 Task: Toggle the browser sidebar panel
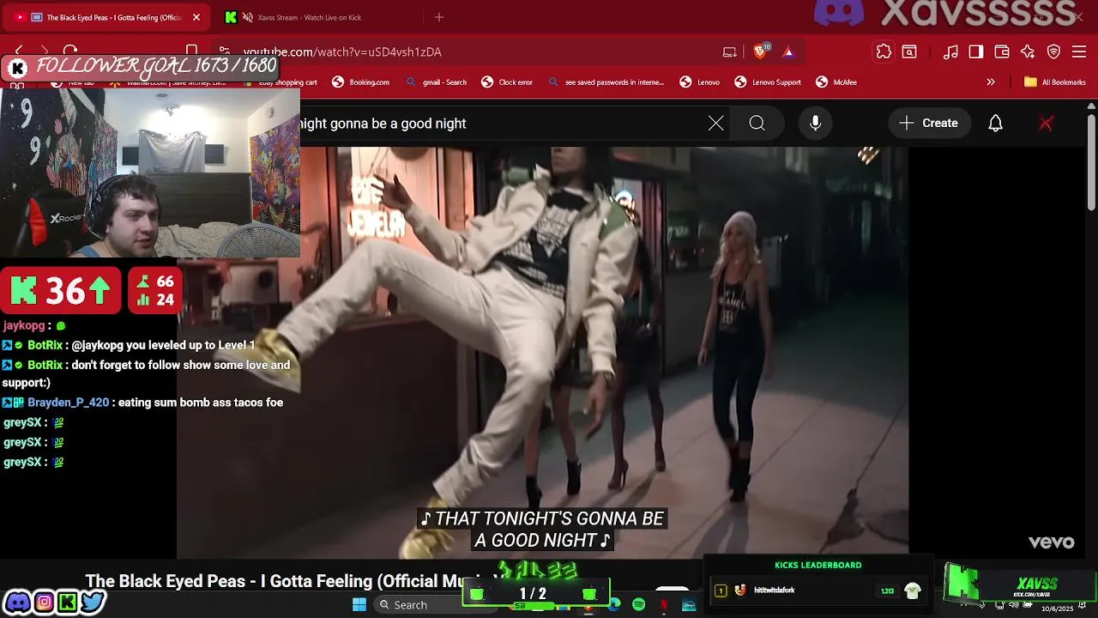point(975,51)
